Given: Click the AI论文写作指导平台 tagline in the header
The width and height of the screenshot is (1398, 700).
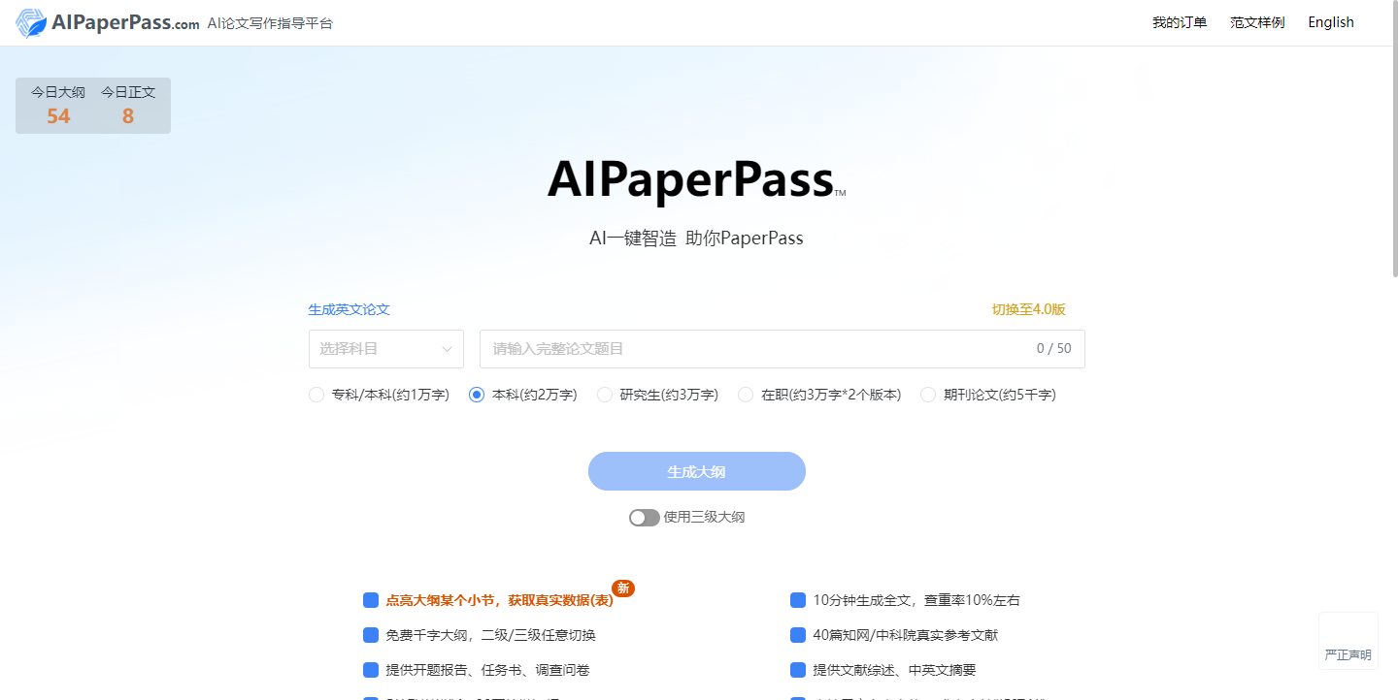Looking at the screenshot, I should coord(270,23).
